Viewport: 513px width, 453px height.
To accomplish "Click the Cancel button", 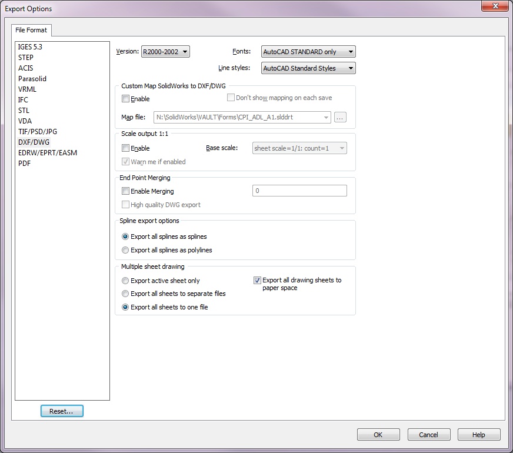I will [x=429, y=435].
